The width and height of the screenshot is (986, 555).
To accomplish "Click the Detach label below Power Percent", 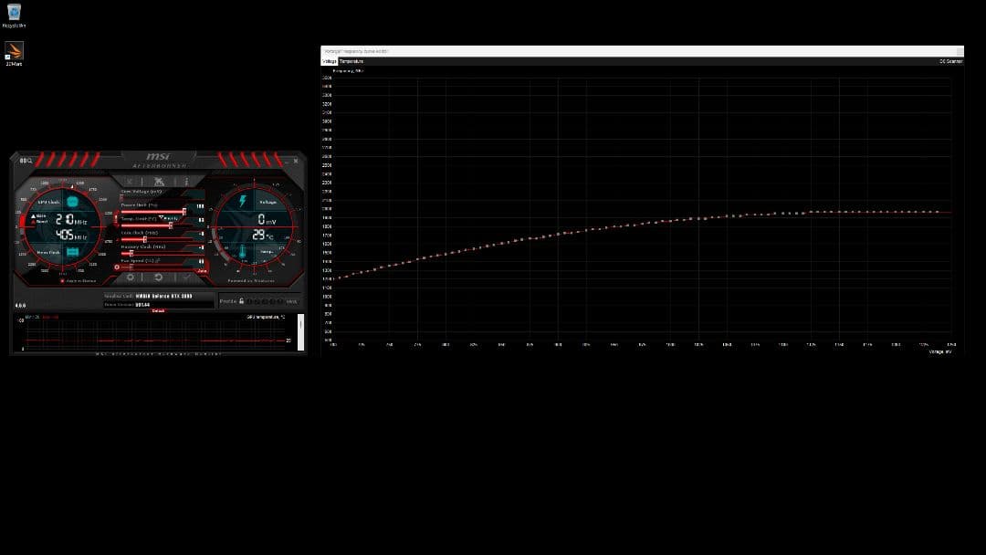I will 158,310.
